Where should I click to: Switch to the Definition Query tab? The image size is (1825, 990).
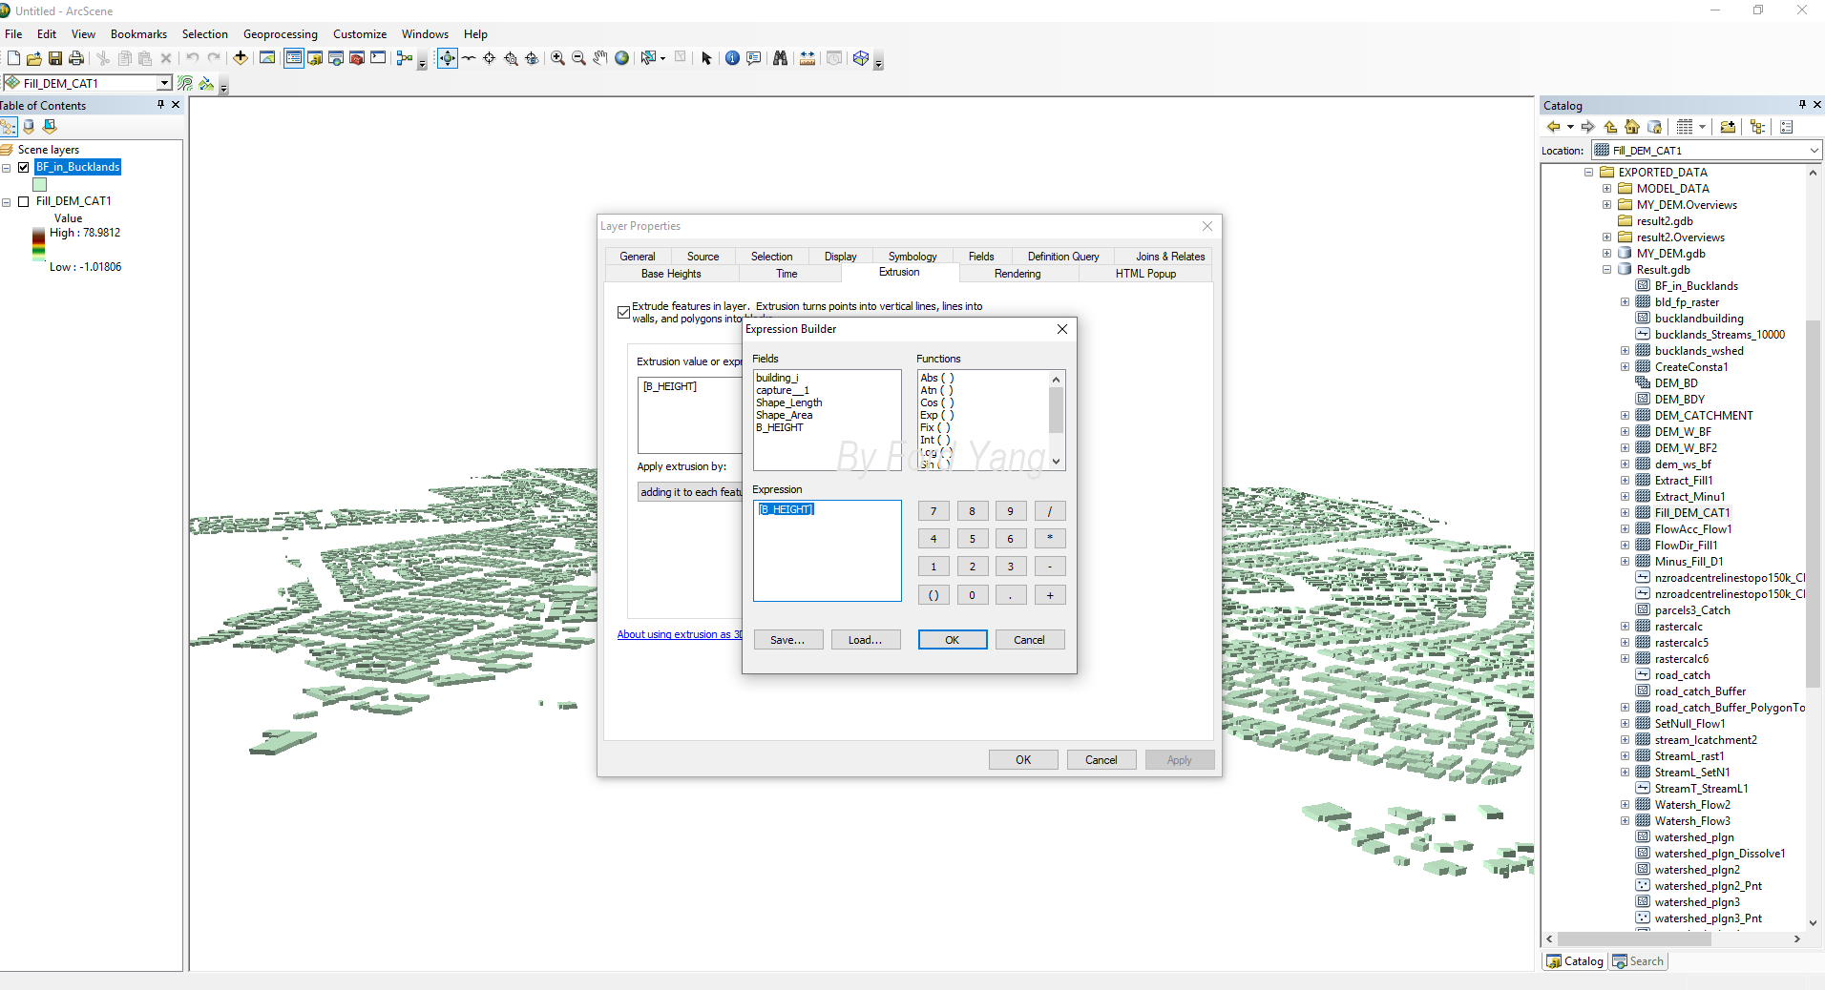click(1063, 257)
